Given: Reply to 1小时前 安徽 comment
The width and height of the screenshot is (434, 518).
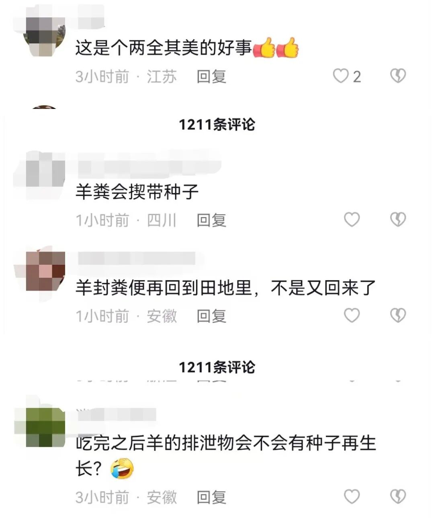Looking at the screenshot, I should (x=211, y=316).
